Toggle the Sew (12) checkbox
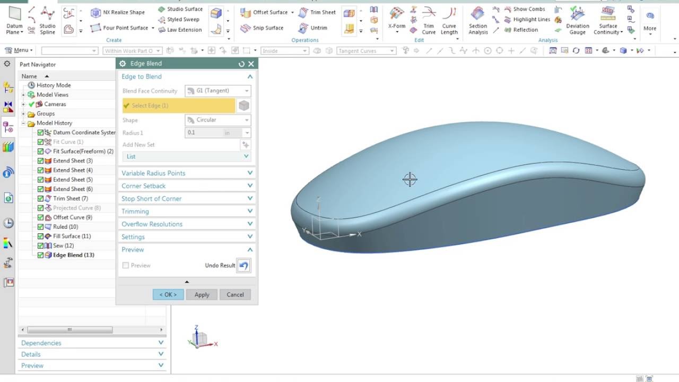The width and height of the screenshot is (679, 382). [40, 246]
